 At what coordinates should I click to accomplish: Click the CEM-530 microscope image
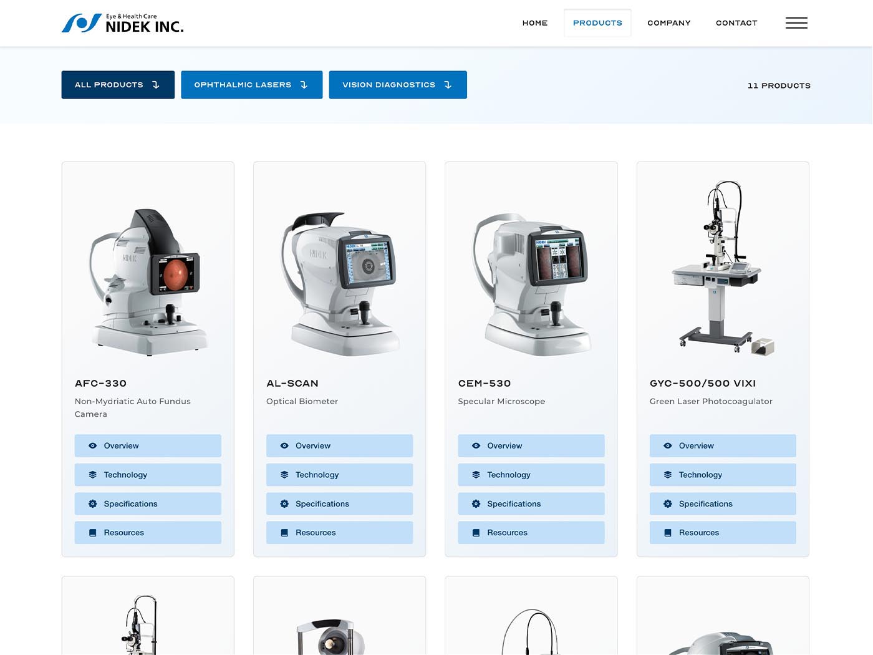tap(531, 284)
